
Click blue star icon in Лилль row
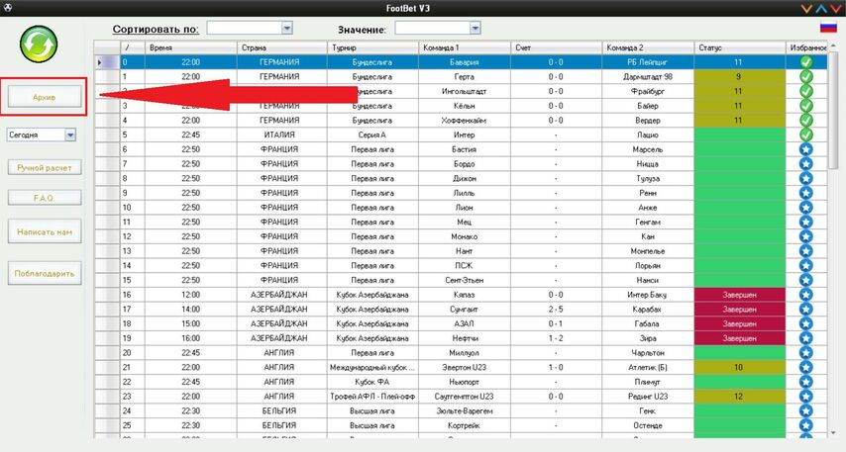pyautogui.click(x=806, y=193)
